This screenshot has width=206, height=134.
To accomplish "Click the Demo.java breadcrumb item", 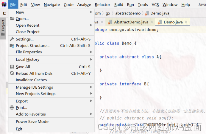I will [157, 13].
